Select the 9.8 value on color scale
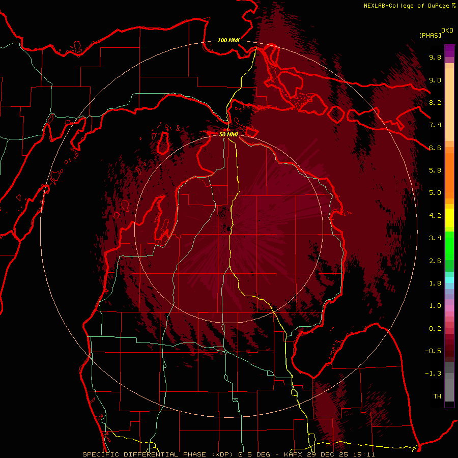 click(x=435, y=57)
